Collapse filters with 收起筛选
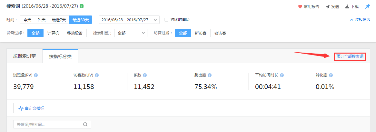Viewport: 376px width, 132px height. pyautogui.click(x=360, y=20)
